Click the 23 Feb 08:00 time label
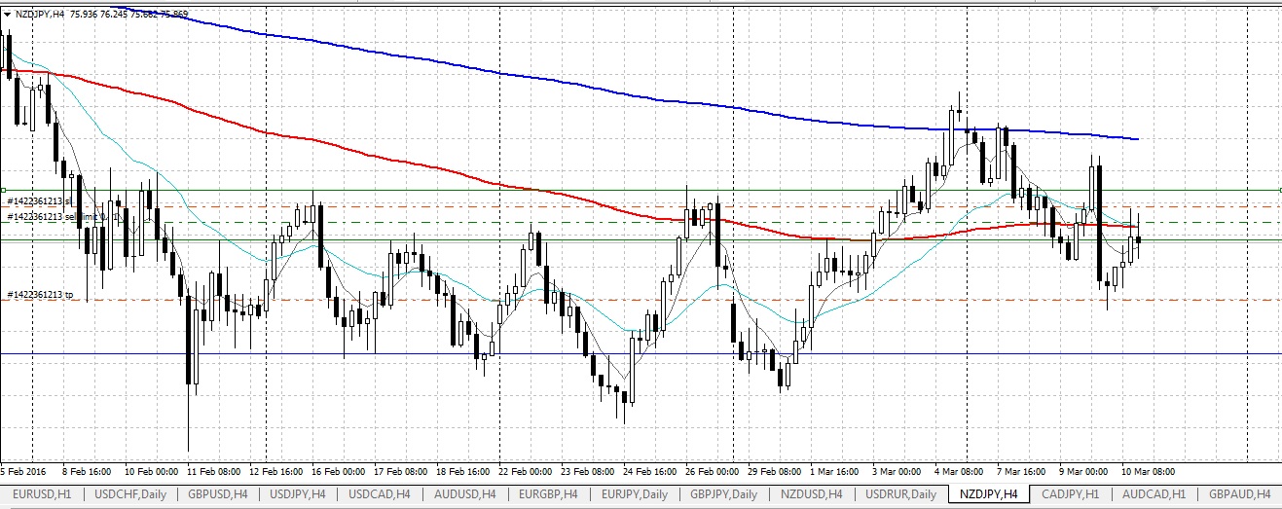This screenshot has height=509, width=1282. [587, 471]
